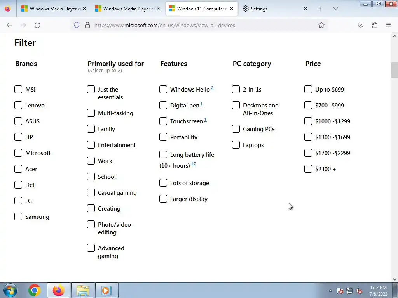Screen dimensions: 398x298
Task: Click the muted volume tray icon
Action: click(x=359, y=291)
